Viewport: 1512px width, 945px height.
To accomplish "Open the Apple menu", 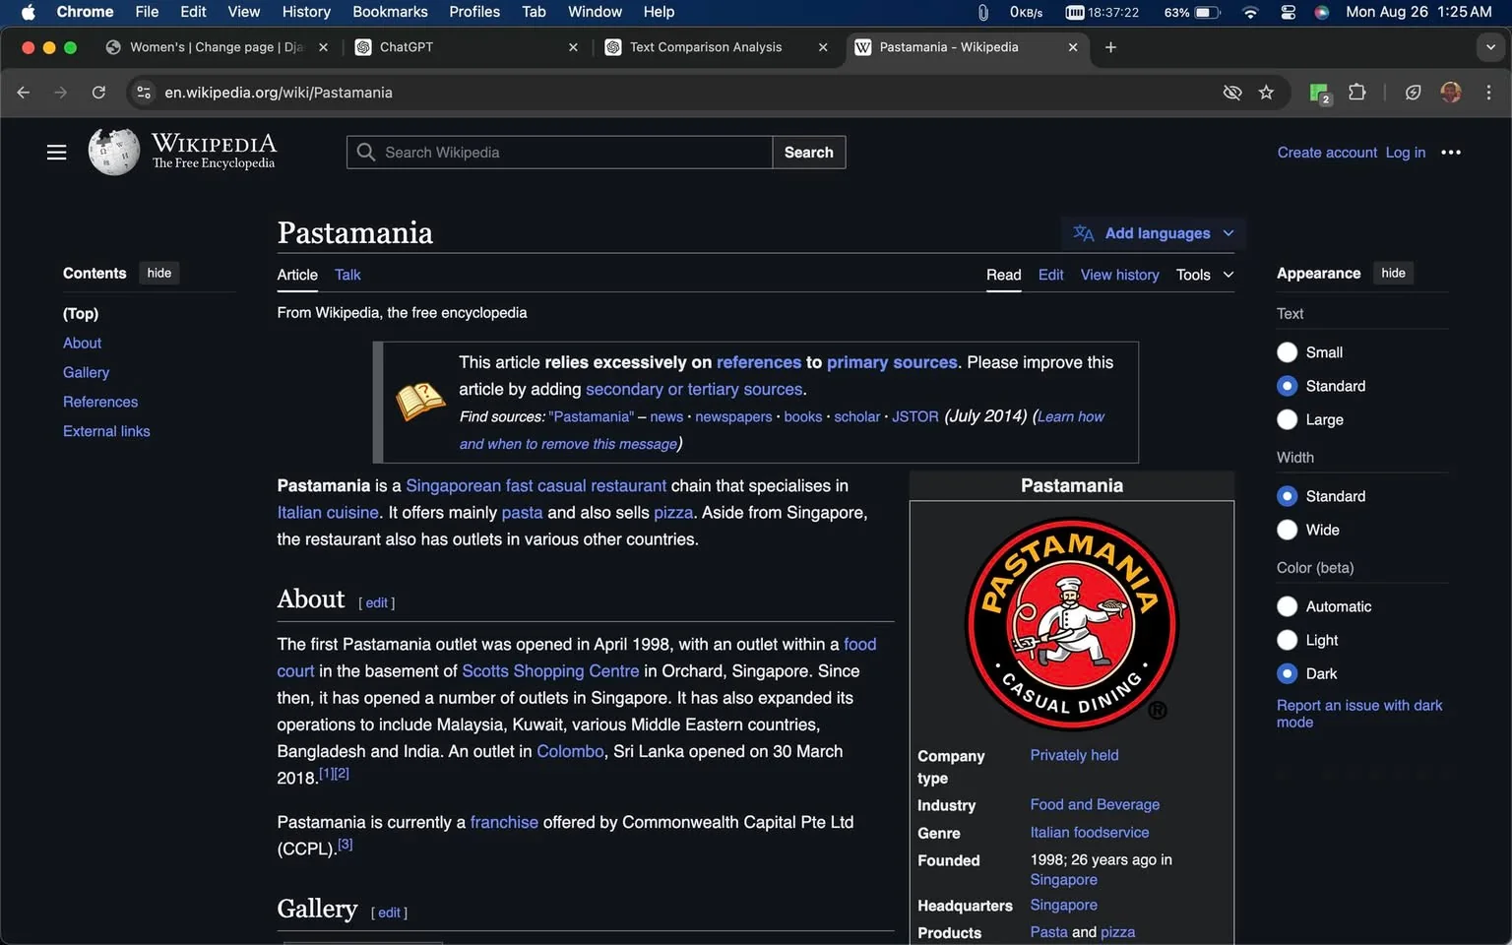I will point(28,12).
